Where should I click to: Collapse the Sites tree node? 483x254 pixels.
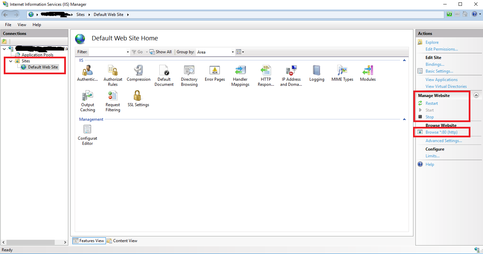pyautogui.click(x=11, y=61)
